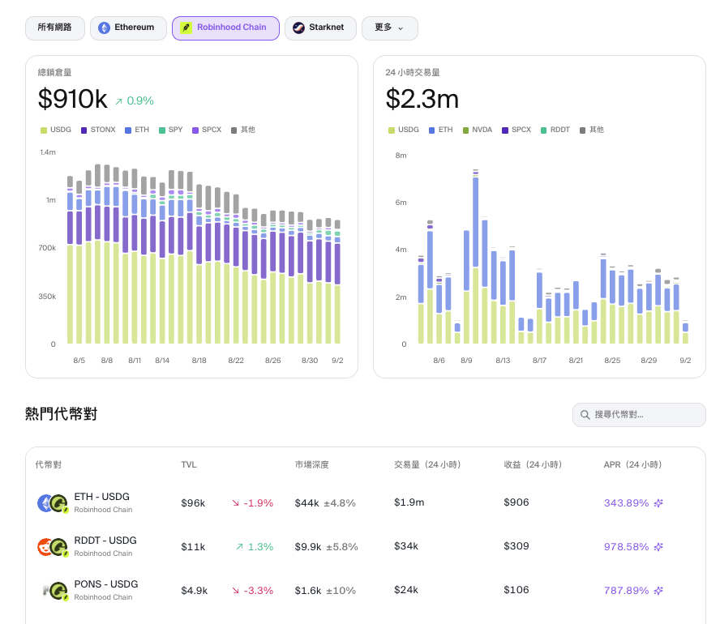This screenshot has width=720, height=624.
Task: Focus the 搜尋代幣對 search field
Action: (x=639, y=415)
